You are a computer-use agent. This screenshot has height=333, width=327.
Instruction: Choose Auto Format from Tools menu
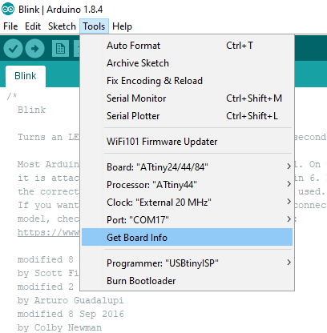(187, 46)
